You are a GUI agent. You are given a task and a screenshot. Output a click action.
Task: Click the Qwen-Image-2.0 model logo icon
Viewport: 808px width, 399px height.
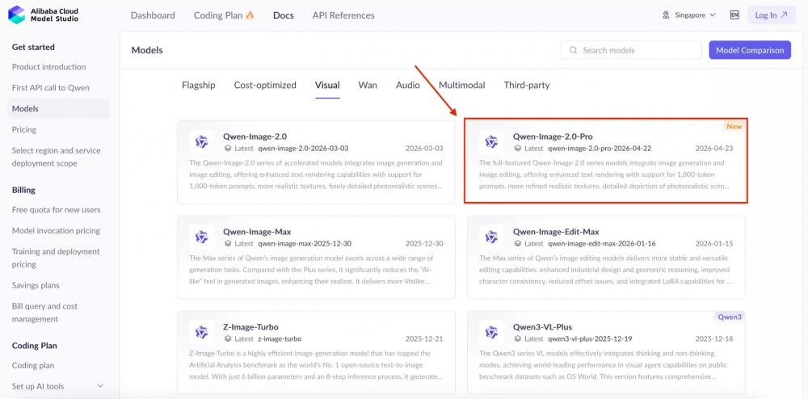pyautogui.click(x=201, y=142)
